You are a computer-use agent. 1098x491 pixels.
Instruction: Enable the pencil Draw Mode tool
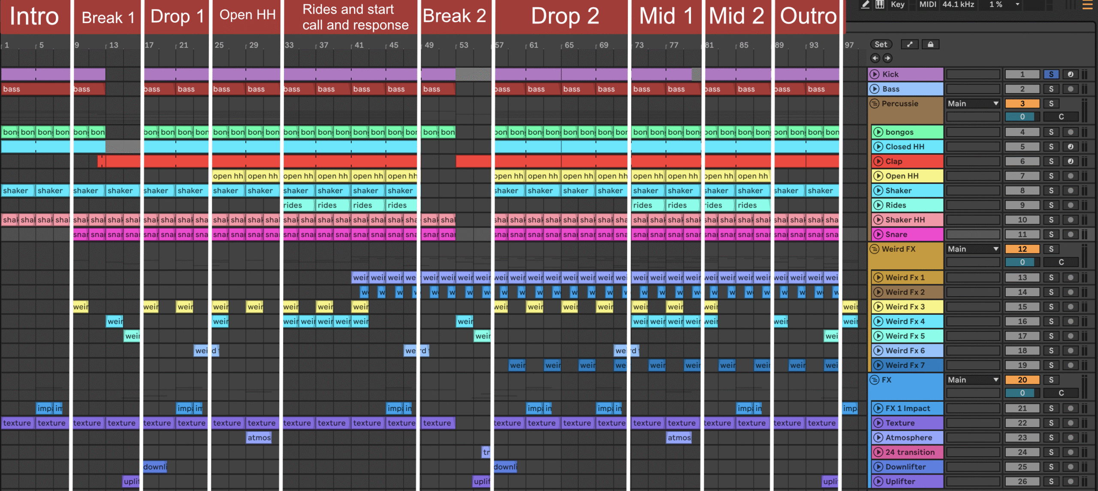[x=865, y=5]
